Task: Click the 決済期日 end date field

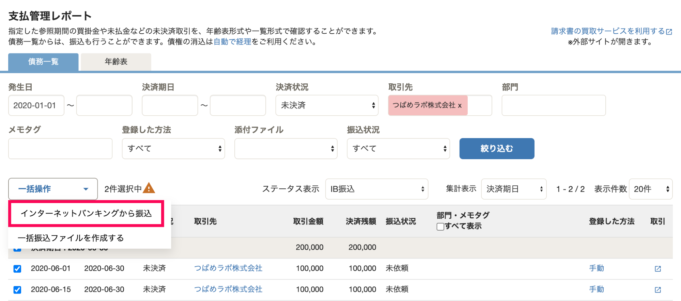Action: 238,105
